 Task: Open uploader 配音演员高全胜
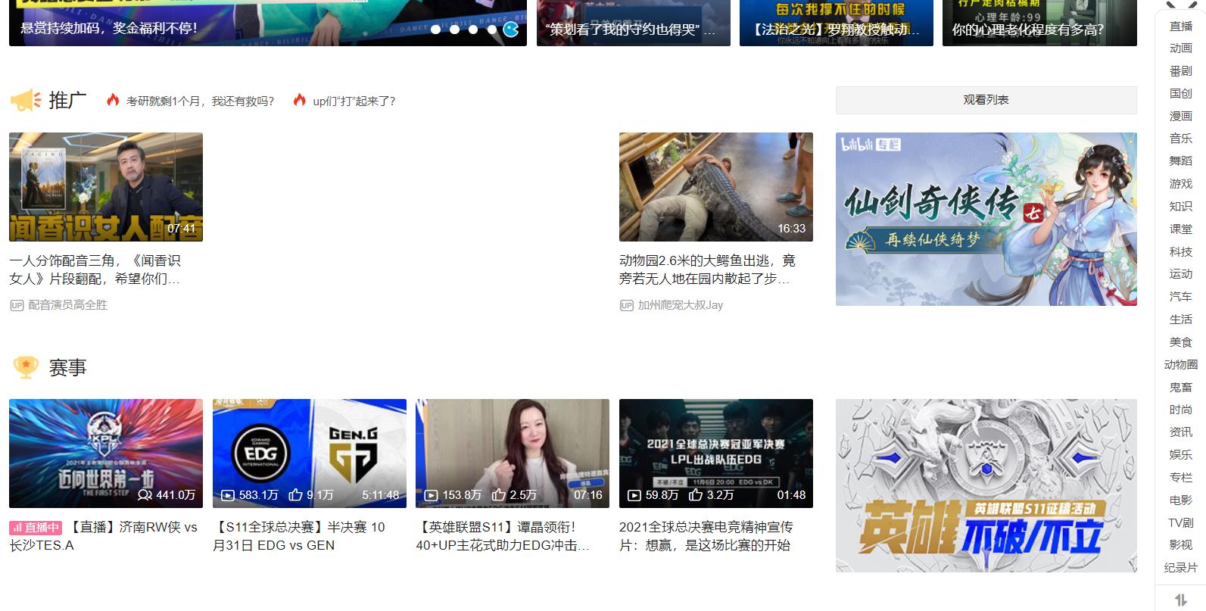tap(67, 305)
